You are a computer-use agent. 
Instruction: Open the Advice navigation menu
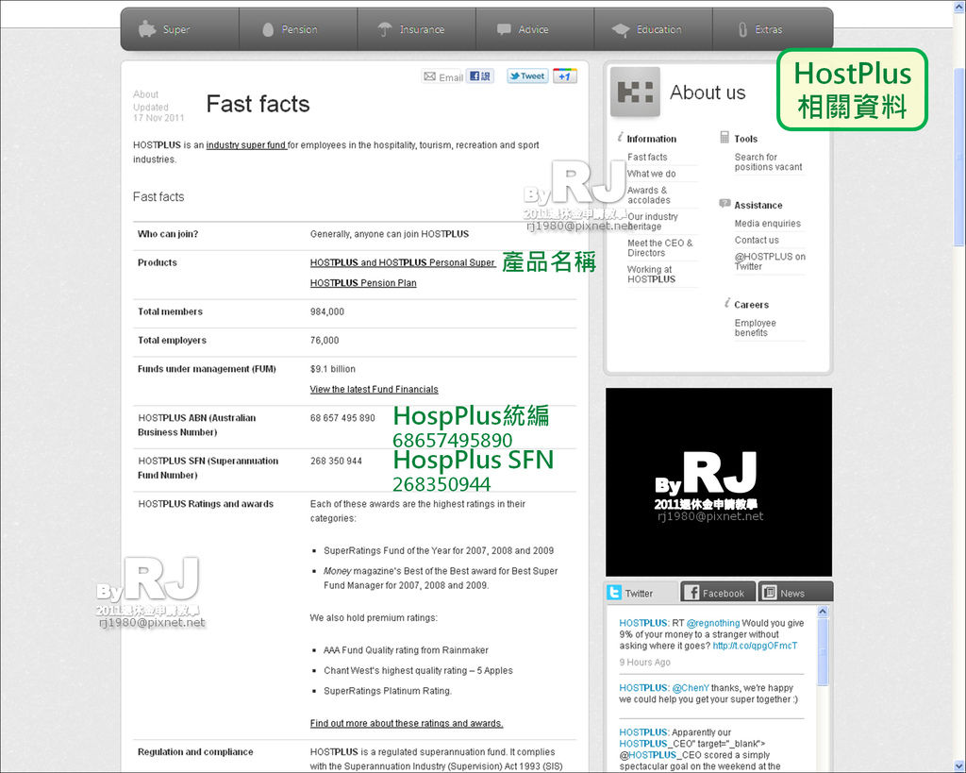pyautogui.click(x=535, y=29)
